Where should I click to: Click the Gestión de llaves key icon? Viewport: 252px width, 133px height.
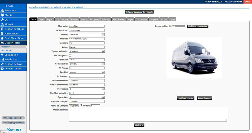pyautogui.click(x=2, y=64)
